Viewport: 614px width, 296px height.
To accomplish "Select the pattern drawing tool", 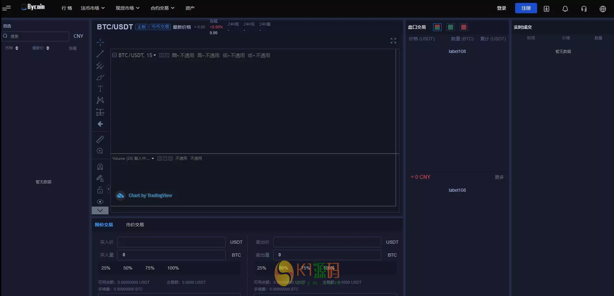I will [x=100, y=100].
